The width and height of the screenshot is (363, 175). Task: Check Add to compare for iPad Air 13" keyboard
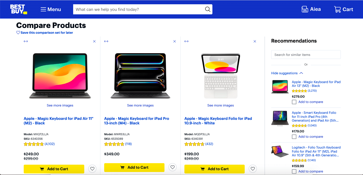pyautogui.click(x=294, y=102)
